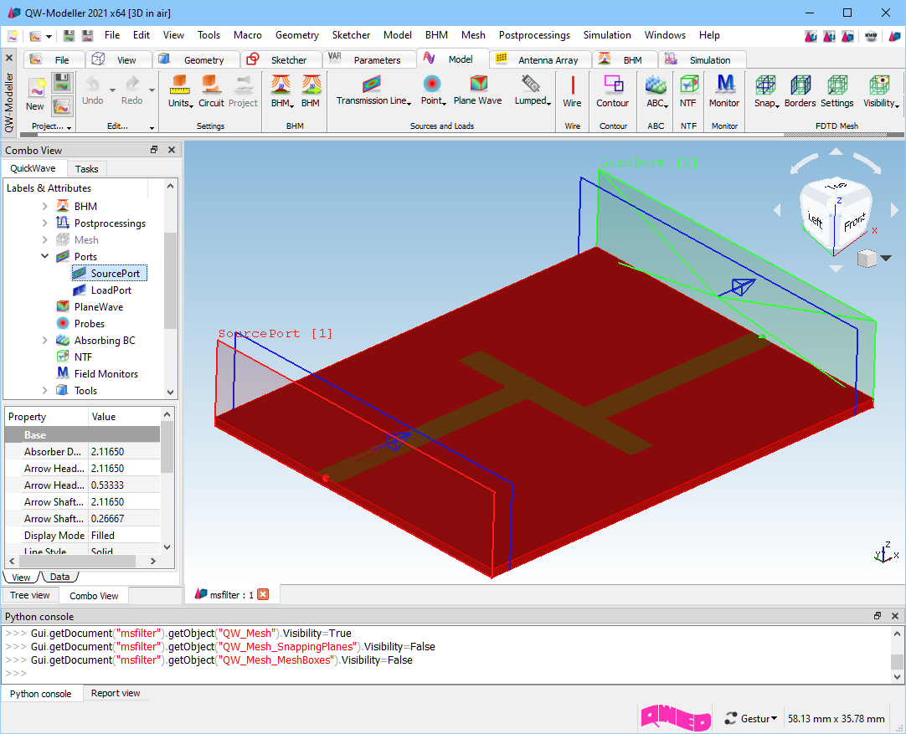The width and height of the screenshot is (906, 734).
Task: Click the Project settings icon
Action: pyautogui.click(x=244, y=85)
